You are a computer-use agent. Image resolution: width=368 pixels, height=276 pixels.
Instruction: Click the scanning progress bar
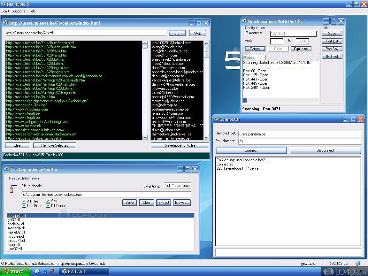click(x=280, y=100)
